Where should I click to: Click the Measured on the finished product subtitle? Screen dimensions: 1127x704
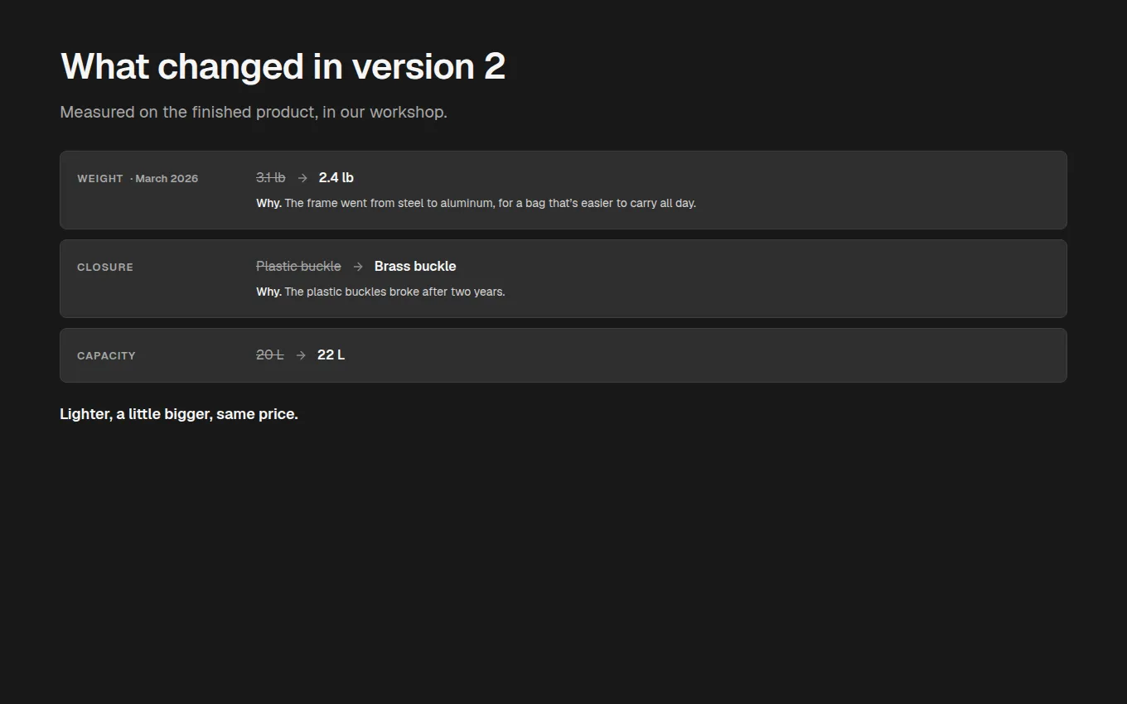click(254, 112)
